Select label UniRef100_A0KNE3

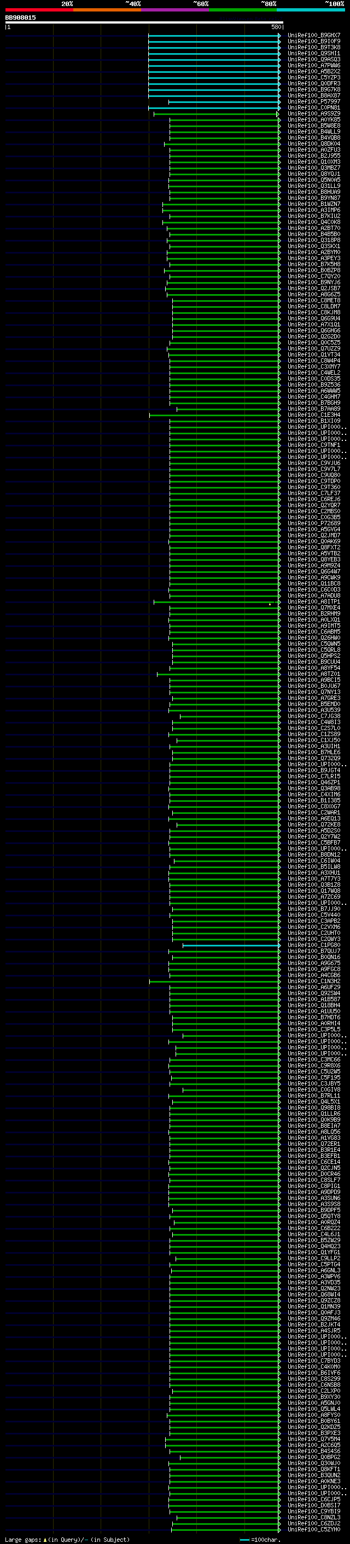[314, 1482]
